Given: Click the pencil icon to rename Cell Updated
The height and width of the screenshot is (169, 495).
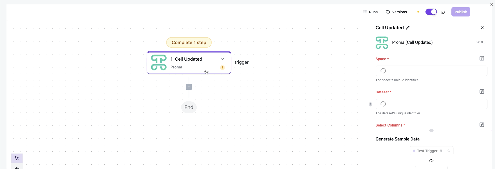Looking at the screenshot, I should [x=408, y=28].
